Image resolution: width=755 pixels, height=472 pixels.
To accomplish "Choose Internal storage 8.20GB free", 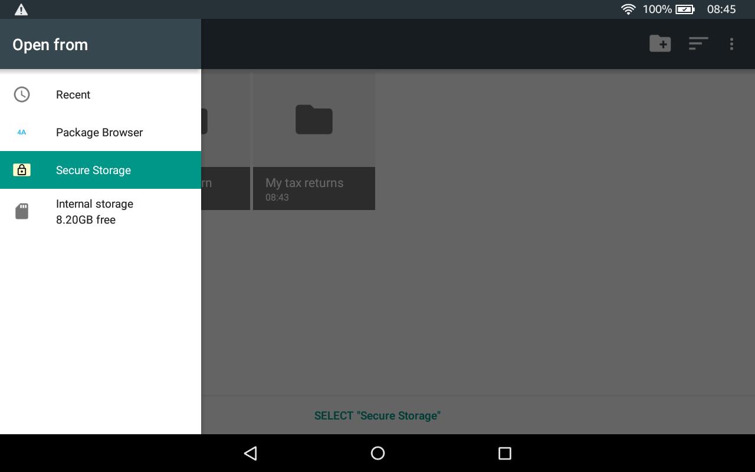I will point(100,211).
